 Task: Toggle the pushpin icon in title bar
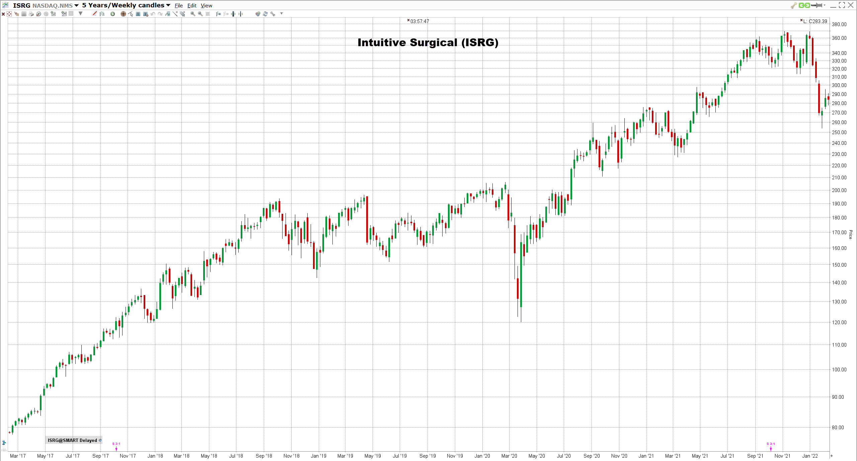[816, 5]
